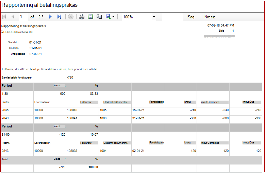Image resolution: width=265 pixels, height=173 pixels.
Task: Click external document number 1006
Action: coord(103,118)
